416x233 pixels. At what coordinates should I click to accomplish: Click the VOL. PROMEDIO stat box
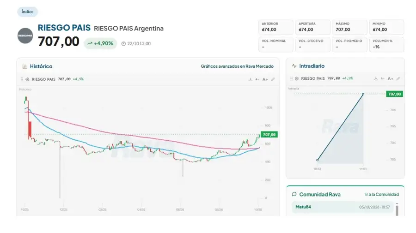coord(350,44)
